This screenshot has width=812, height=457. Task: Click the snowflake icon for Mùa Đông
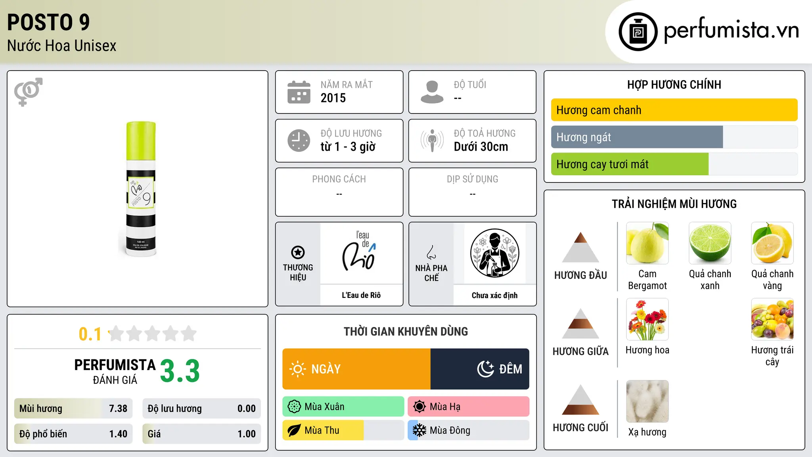pyautogui.click(x=419, y=430)
